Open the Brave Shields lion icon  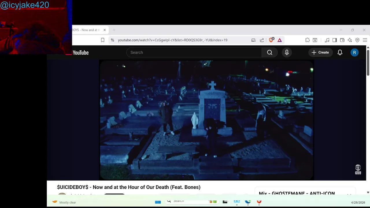[271, 40]
